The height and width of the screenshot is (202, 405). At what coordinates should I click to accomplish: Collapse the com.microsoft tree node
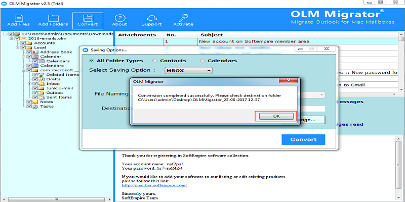tap(23, 70)
